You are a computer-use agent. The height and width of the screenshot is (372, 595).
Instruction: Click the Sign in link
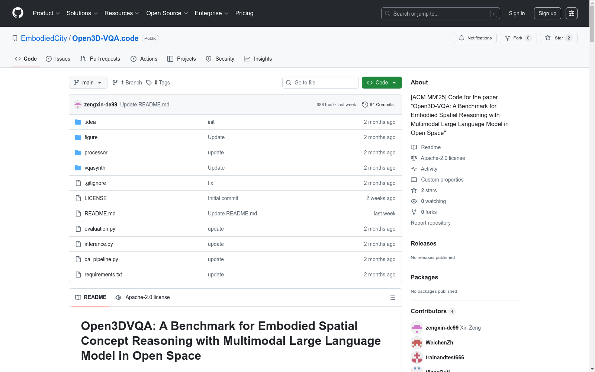tap(517, 13)
